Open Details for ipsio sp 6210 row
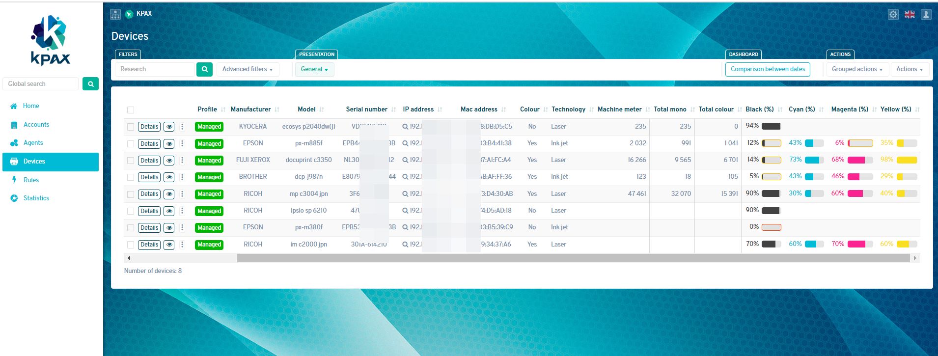This screenshot has height=356, width=938. pos(149,211)
